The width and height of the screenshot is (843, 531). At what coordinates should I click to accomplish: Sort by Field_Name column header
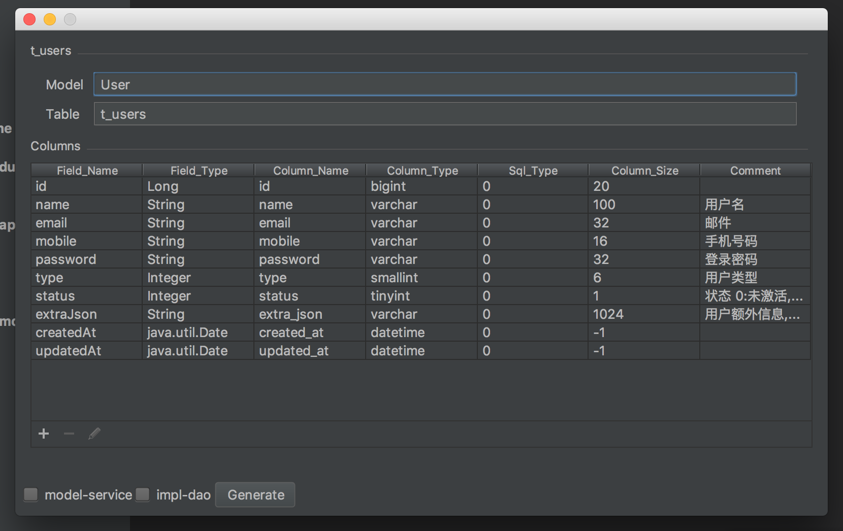coord(87,171)
